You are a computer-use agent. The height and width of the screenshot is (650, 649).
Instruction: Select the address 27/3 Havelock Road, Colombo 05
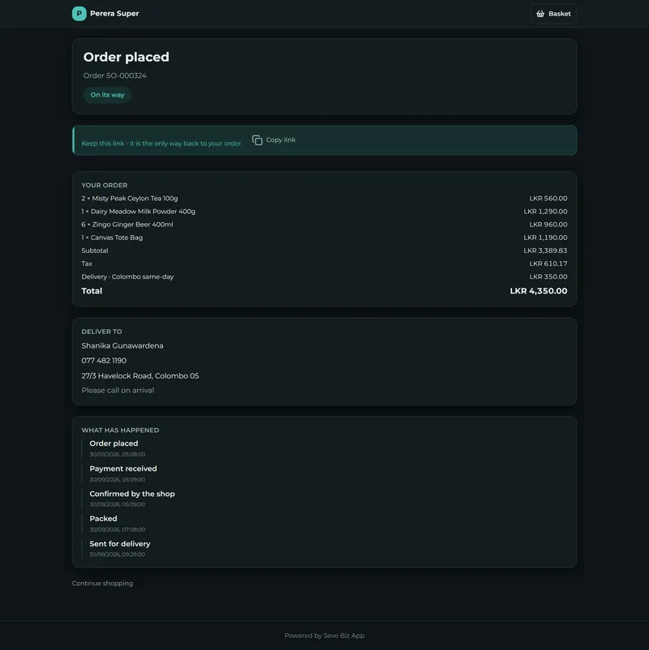pyautogui.click(x=140, y=376)
